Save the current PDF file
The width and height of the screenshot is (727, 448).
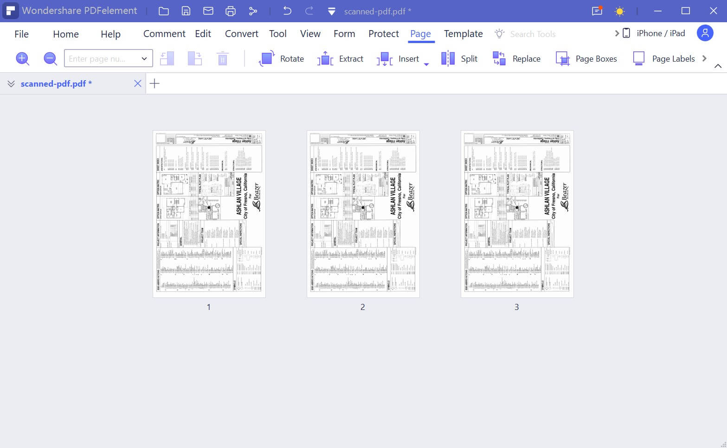186,11
